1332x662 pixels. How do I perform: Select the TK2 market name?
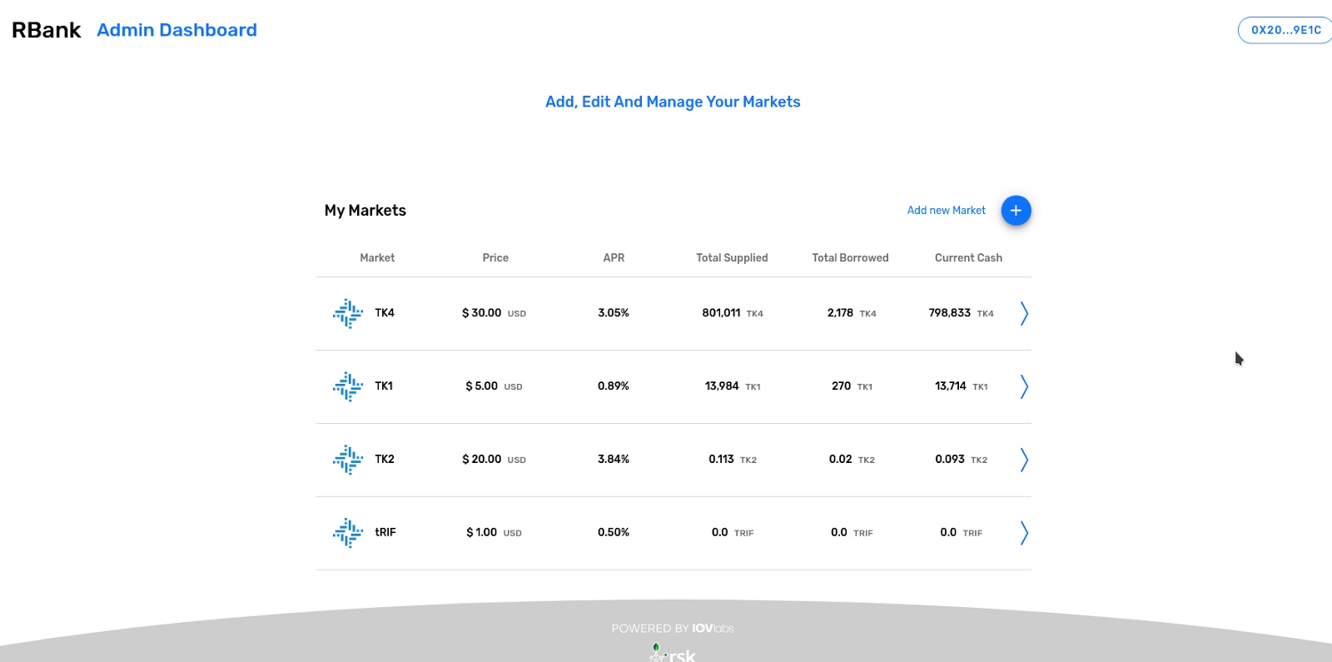pos(385,460)
